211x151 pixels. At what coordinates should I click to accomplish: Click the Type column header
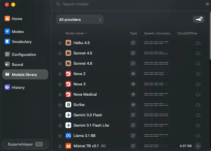(133, 33)
